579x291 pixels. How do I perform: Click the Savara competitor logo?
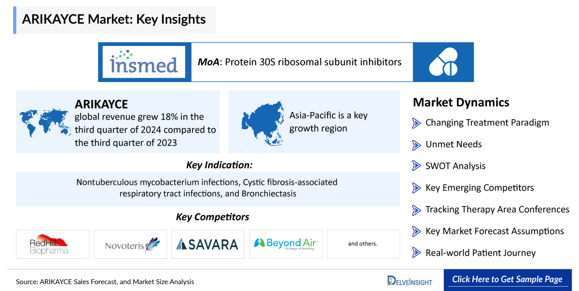coord(207,244)
